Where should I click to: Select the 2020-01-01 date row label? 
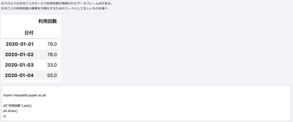click(20, 44)
